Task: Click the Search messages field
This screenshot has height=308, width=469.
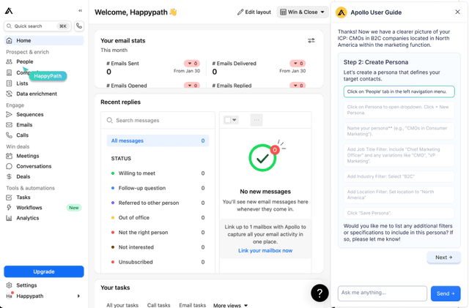Action: pos(158,121)
